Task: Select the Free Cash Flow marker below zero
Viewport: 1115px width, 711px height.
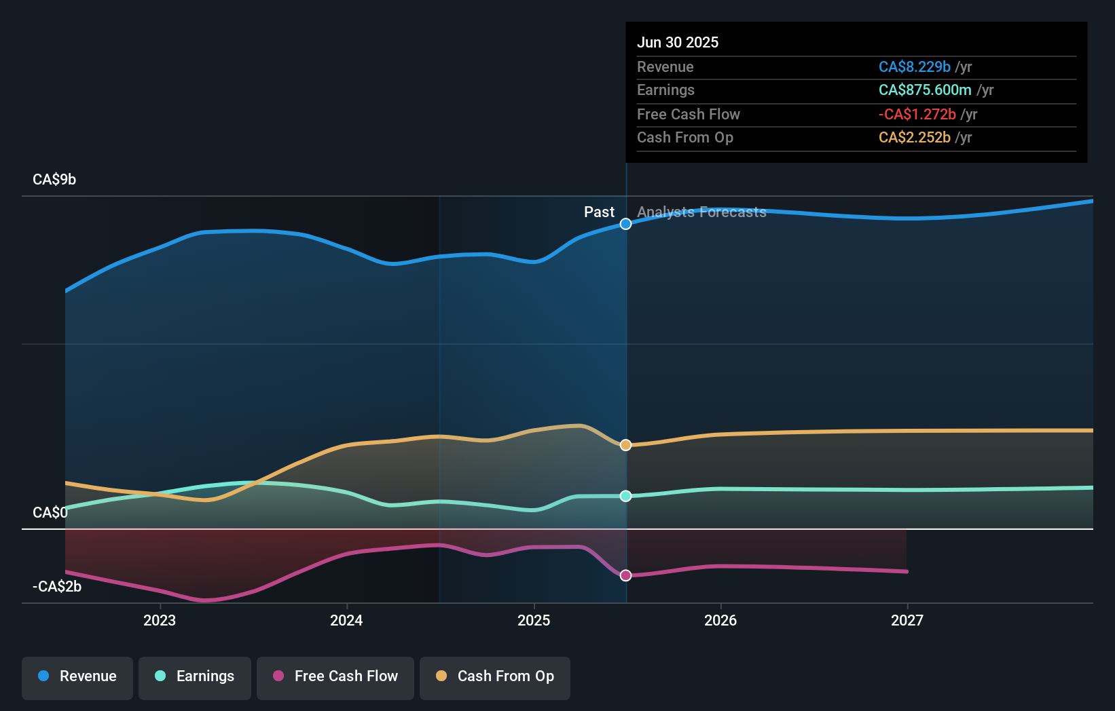Action: tap(625, 575)
